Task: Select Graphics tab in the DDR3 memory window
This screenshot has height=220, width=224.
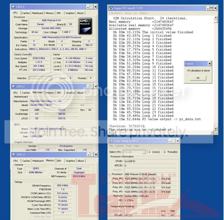Action: tap(70, 161)
